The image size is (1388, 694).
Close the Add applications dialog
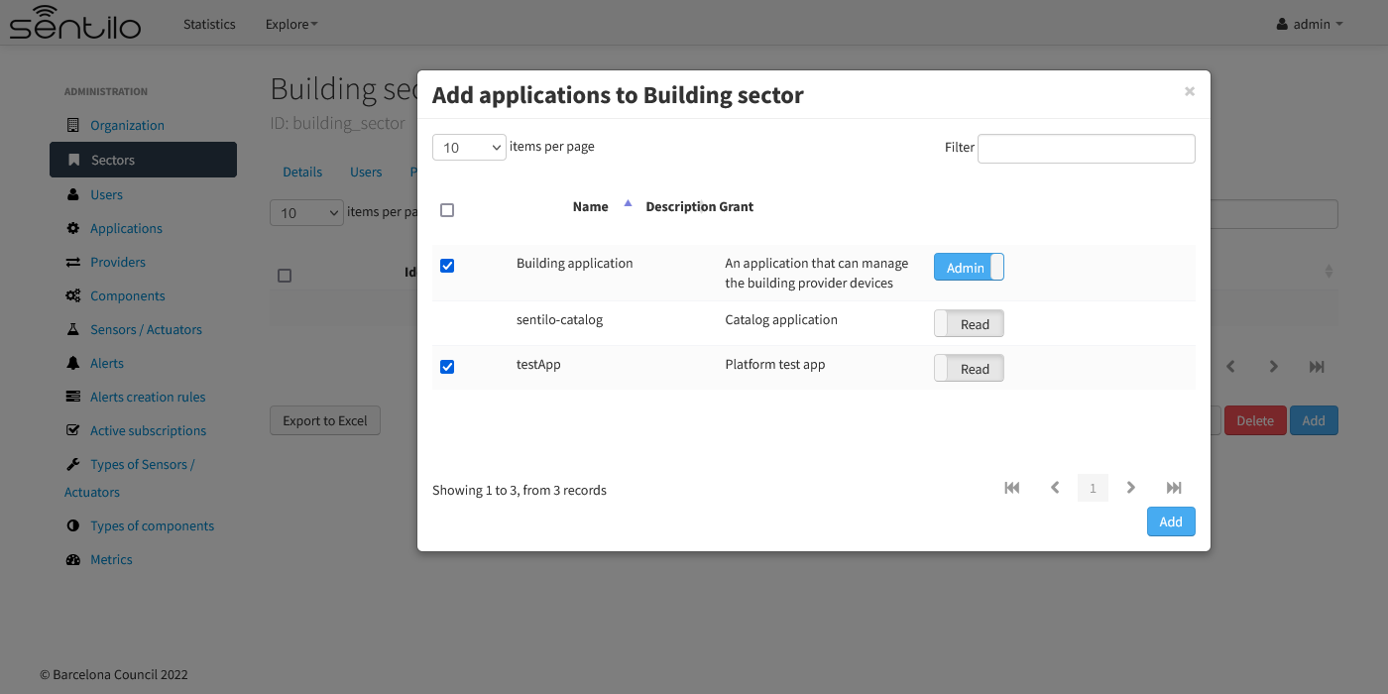(x=1190, y=91)
